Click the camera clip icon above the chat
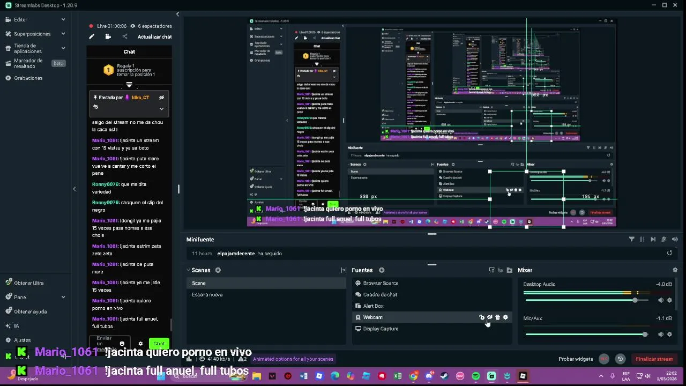The image size is (686, 386). [x=108, y=36]
